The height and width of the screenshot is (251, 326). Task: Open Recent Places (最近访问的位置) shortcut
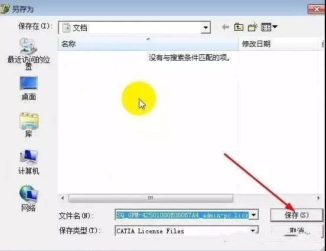28,54
